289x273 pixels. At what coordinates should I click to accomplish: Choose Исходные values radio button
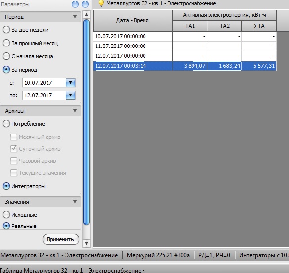[6, 215]
